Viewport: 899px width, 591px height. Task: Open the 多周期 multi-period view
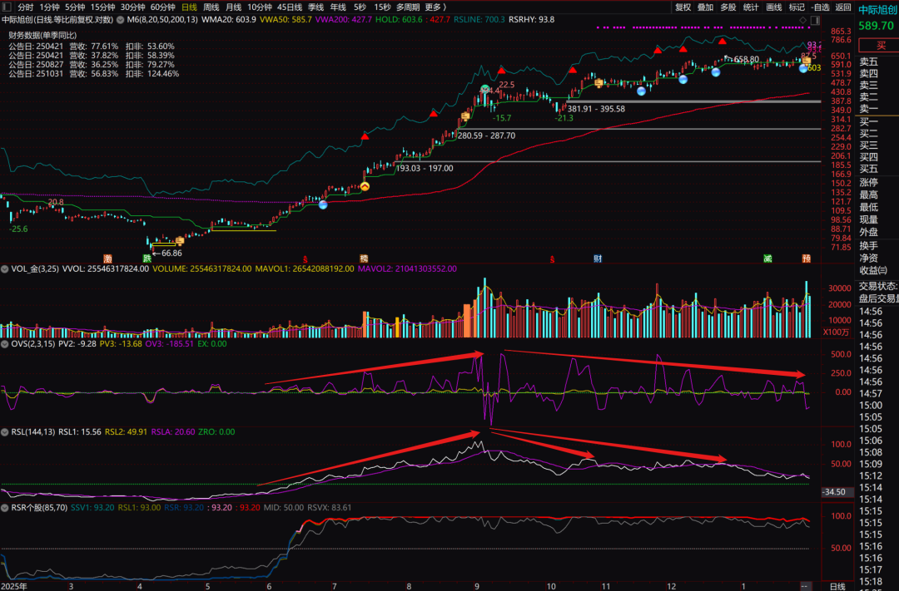[x=408, y=7]
